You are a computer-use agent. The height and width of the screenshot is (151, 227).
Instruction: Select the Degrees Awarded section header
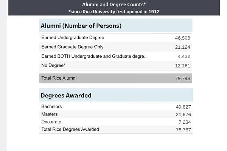click(x=66, y=96)
